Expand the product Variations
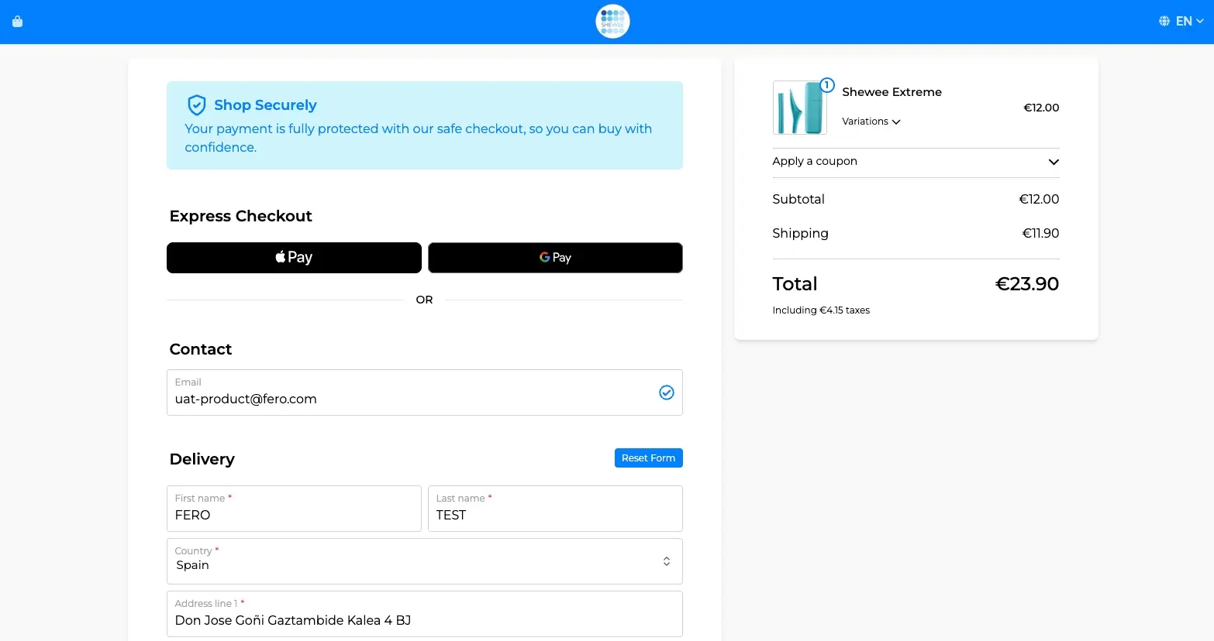This screenshot has height=641, width=1214. point(871,122)
